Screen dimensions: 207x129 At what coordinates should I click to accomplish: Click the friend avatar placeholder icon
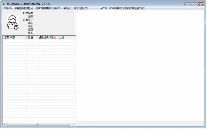click(12, 22)
